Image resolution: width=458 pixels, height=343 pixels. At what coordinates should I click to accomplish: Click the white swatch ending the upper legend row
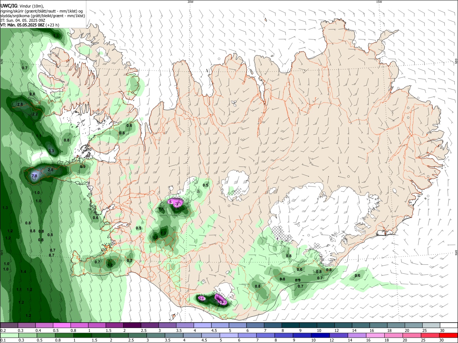pos(449,325)
